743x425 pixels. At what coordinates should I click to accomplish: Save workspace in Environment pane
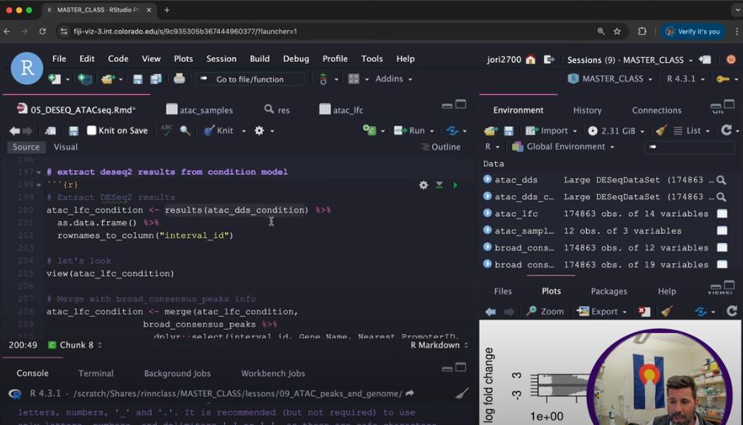pyautogui.click(x=508, y=130)
